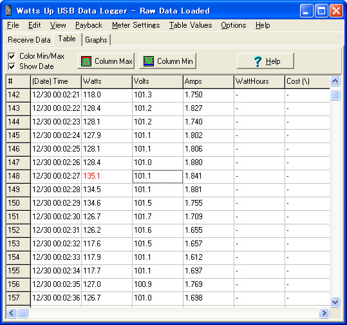Click the 12/30 00:02:36 time cell
The width and height of the screenshot is (347, 325).
56,298
